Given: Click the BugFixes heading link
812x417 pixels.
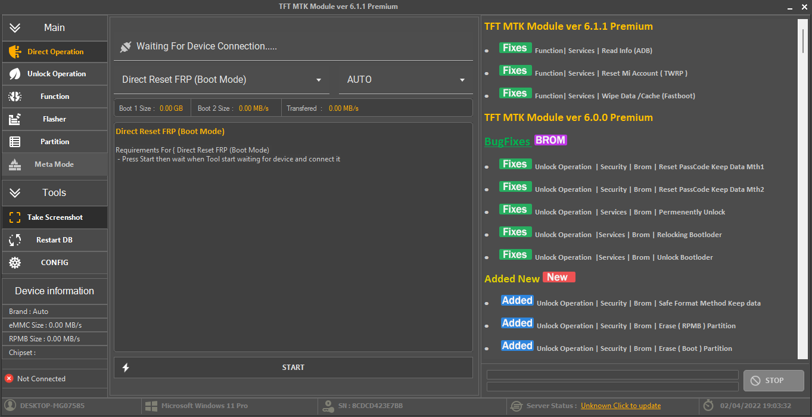Looking at the screenshot, I should [507, 142].
